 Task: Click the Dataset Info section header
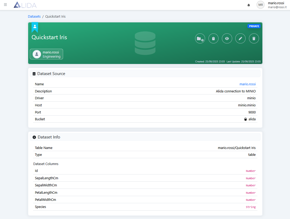click(x=145, y=137)
